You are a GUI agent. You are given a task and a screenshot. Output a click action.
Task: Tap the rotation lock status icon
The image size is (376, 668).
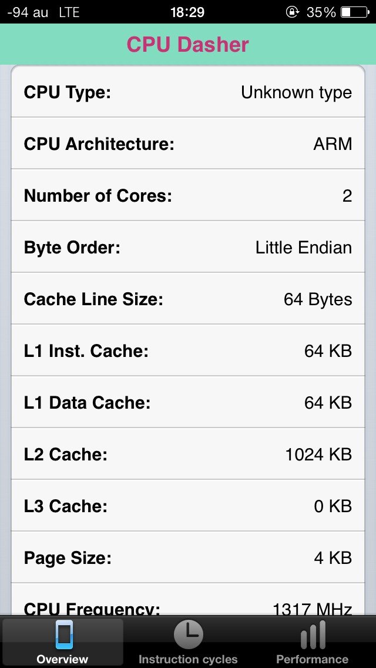[292, 12]
